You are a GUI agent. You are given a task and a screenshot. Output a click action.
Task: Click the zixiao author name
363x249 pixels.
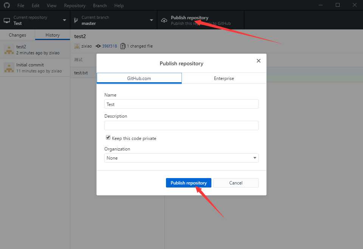[87, 46]
